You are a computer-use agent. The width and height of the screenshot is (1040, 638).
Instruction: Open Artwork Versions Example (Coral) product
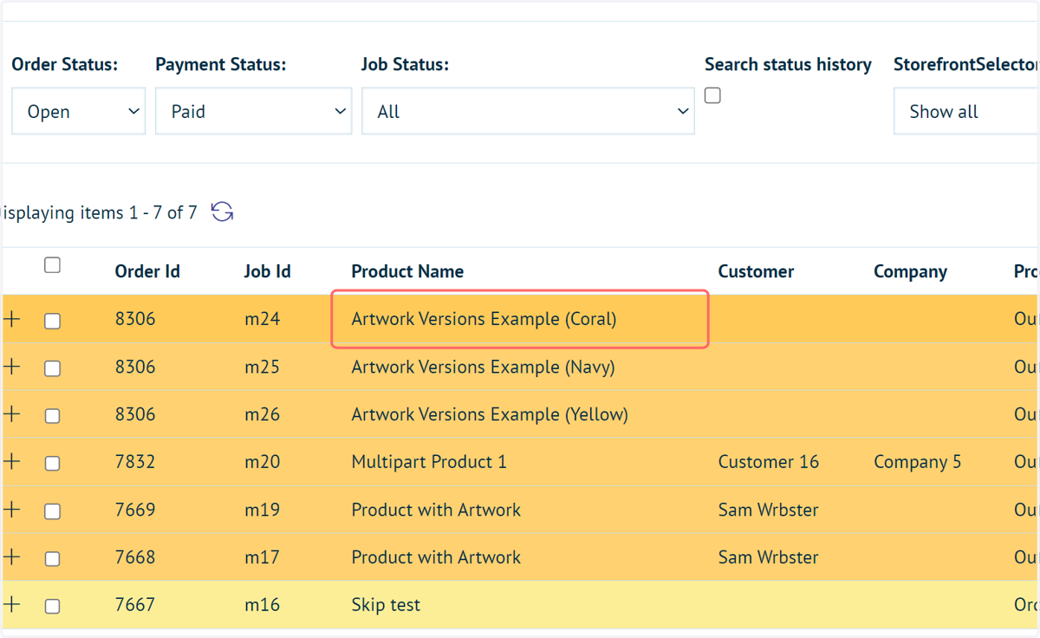(484, 319)
